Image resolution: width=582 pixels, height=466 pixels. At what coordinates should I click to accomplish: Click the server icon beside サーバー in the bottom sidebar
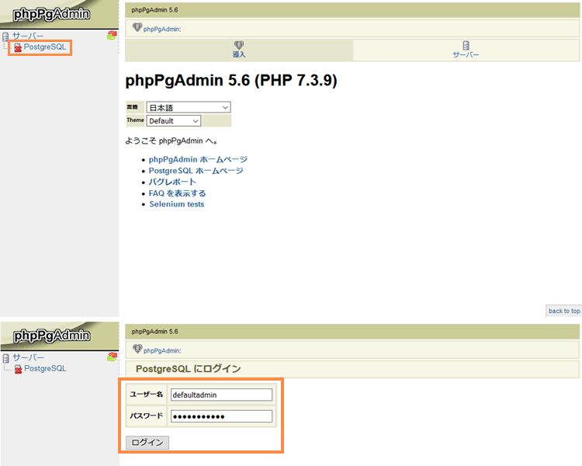click(6, 358)
